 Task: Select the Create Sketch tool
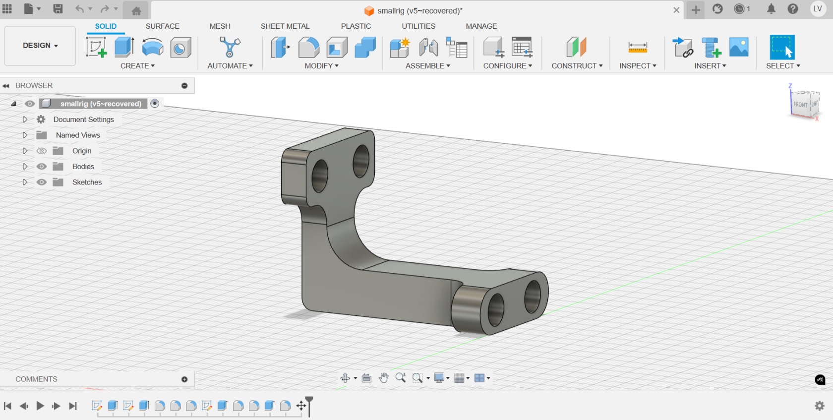(x=96, y=48)
